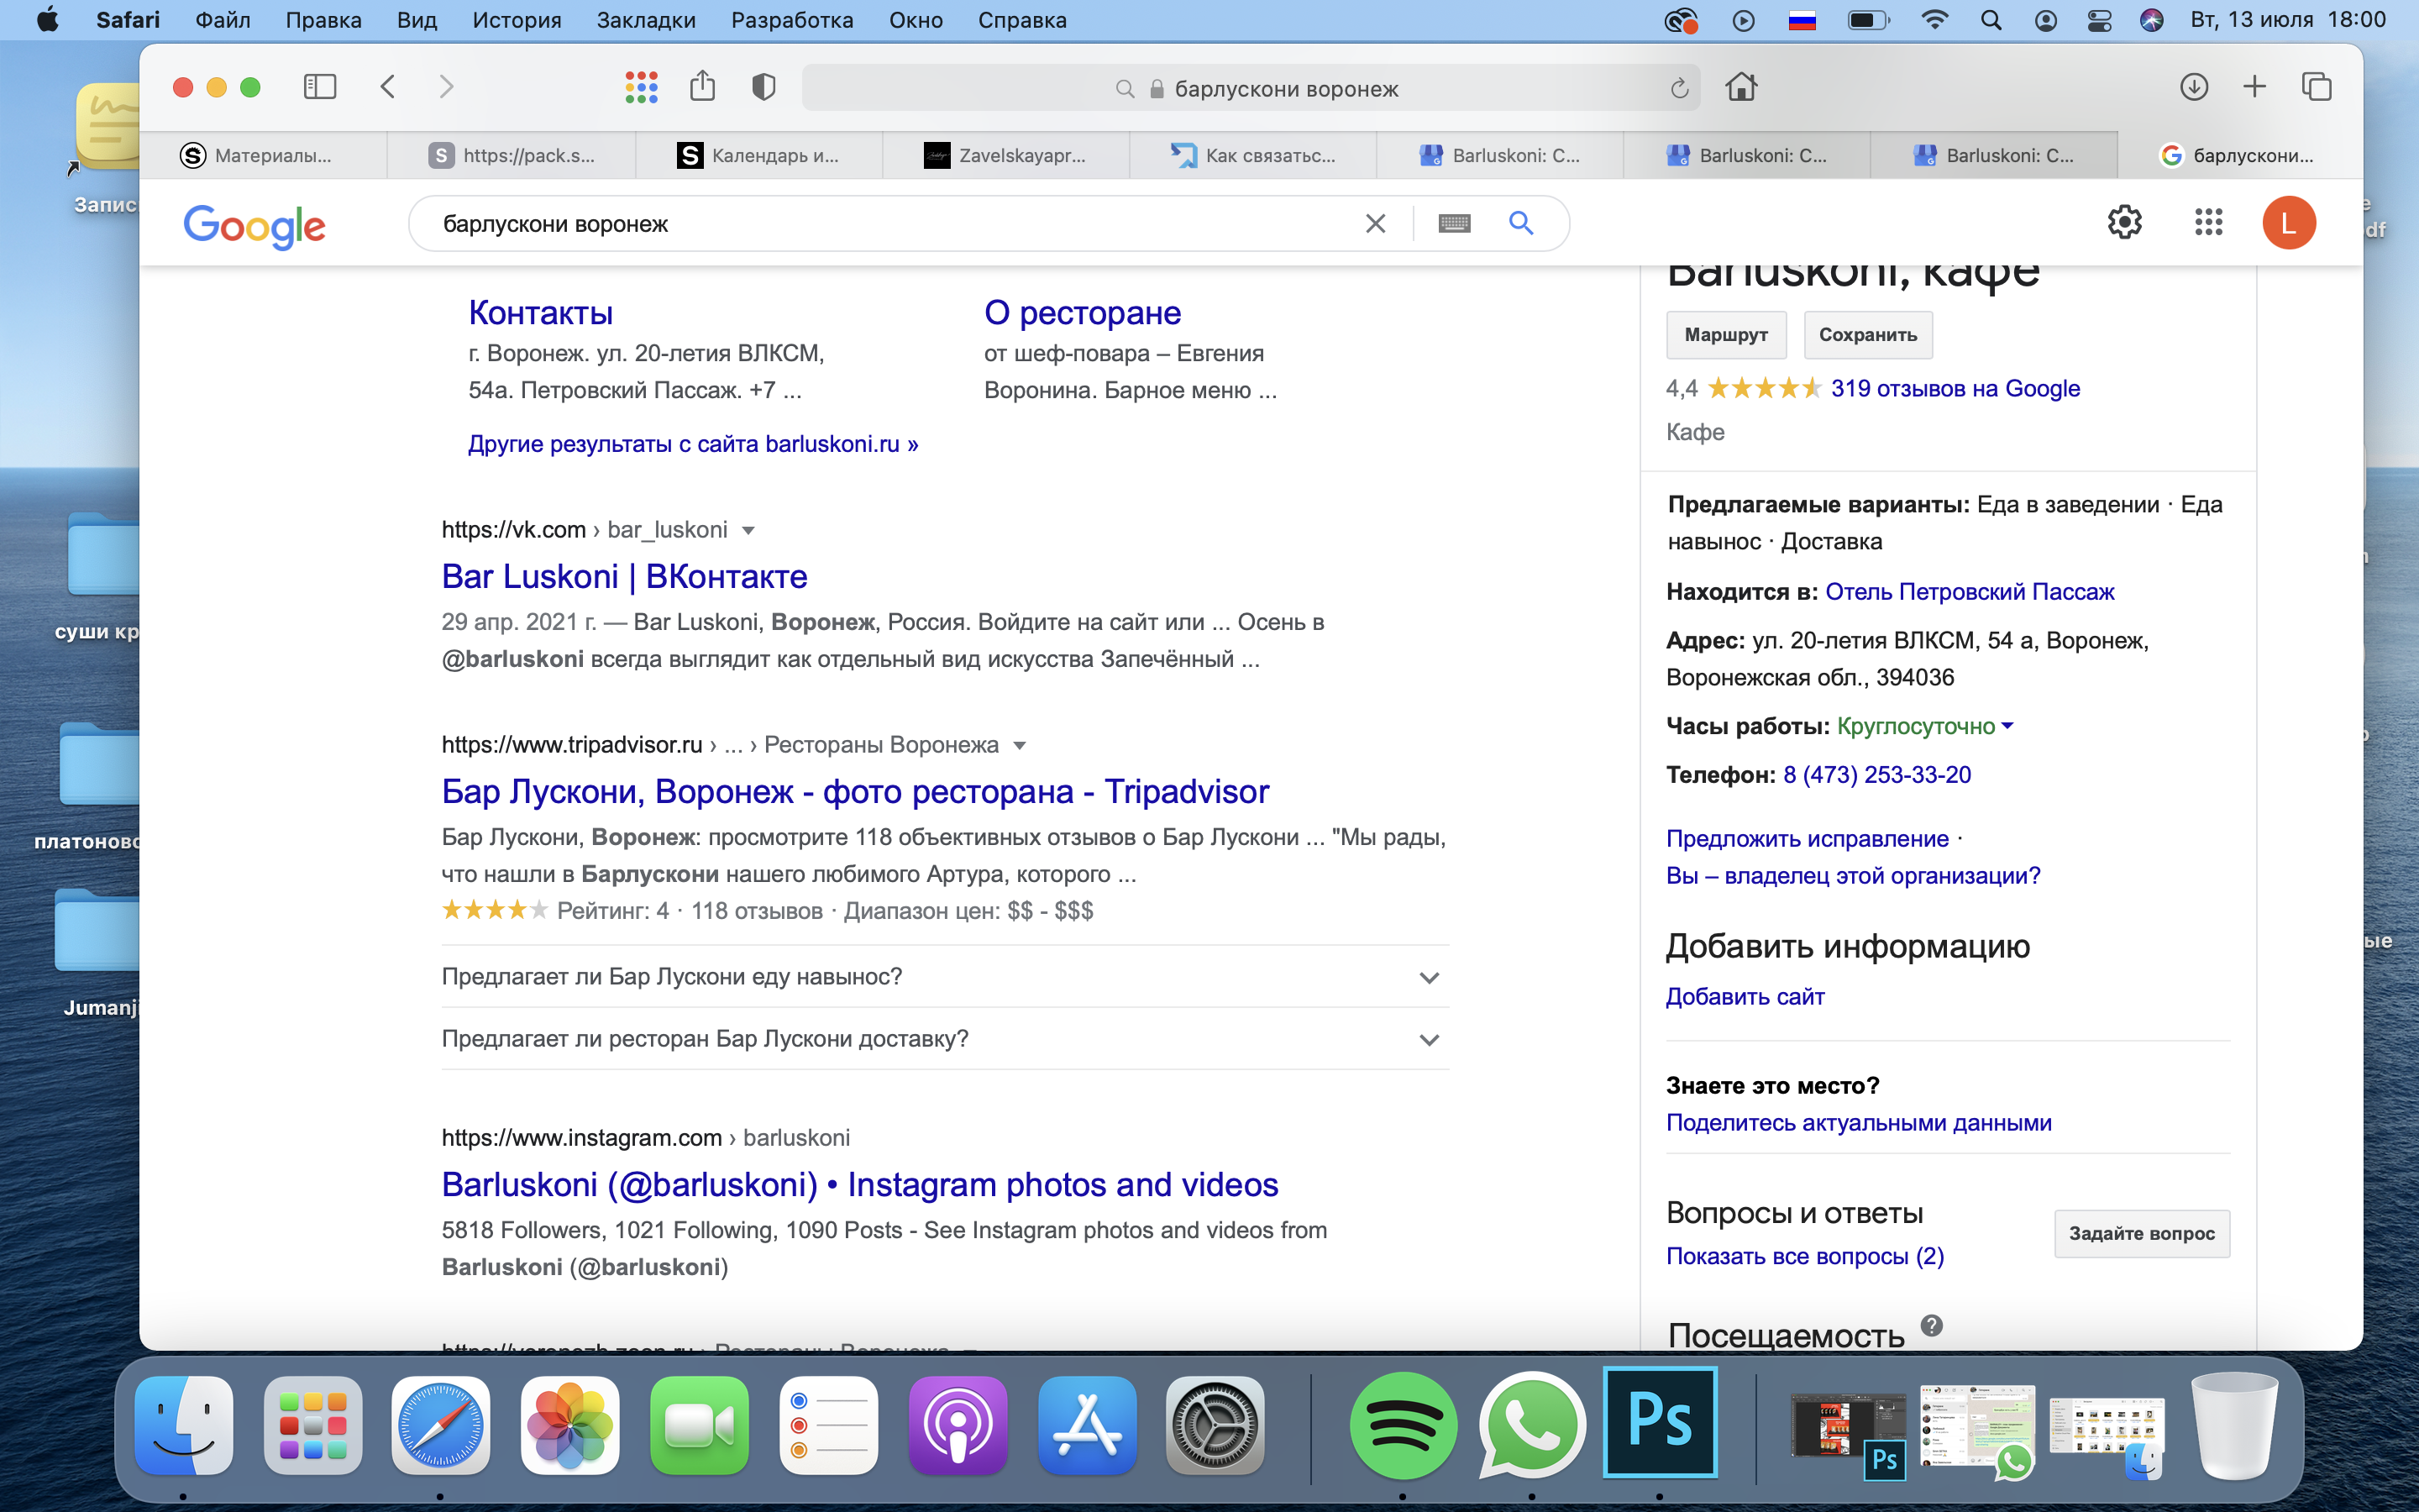Expand the vk.com result dropdown arrow

click(x=748, y=530)
